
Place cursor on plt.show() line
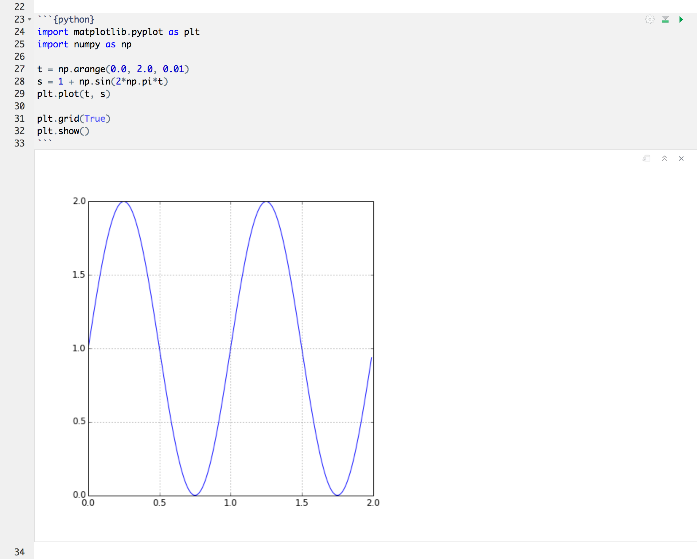[x=63, y=131]
